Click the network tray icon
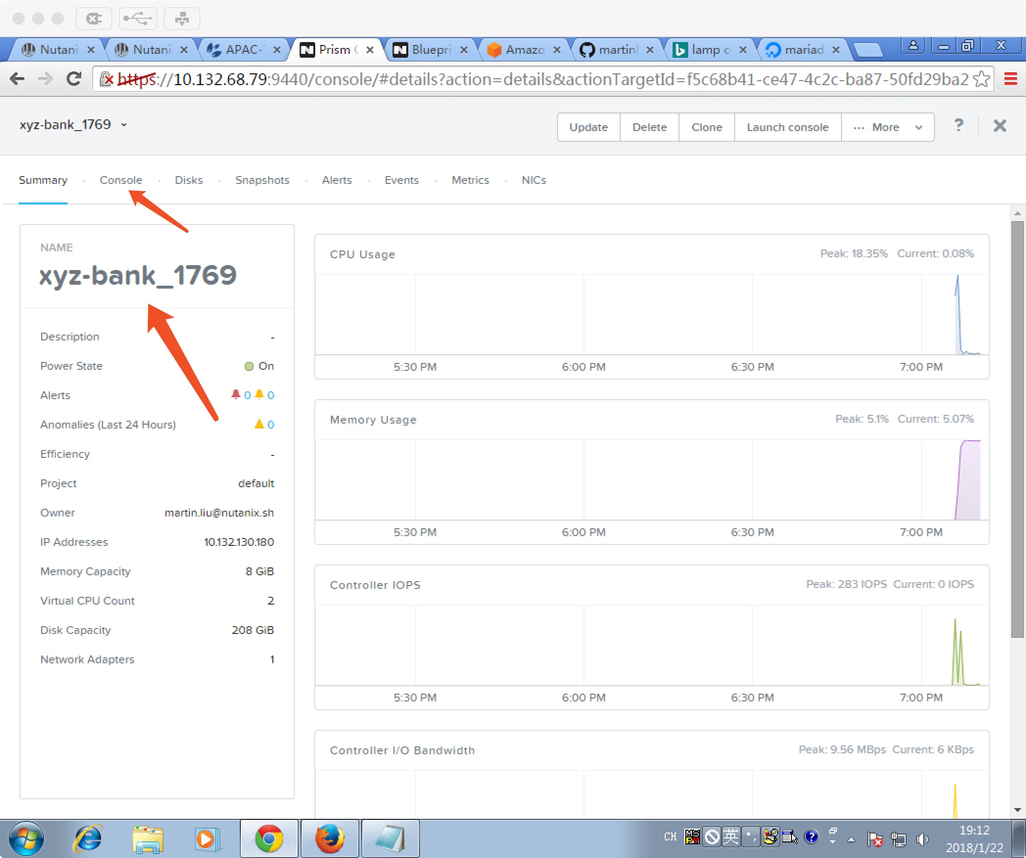This screenshot has height=858, width=1026. pyautogui.click(x=899, y=839)
